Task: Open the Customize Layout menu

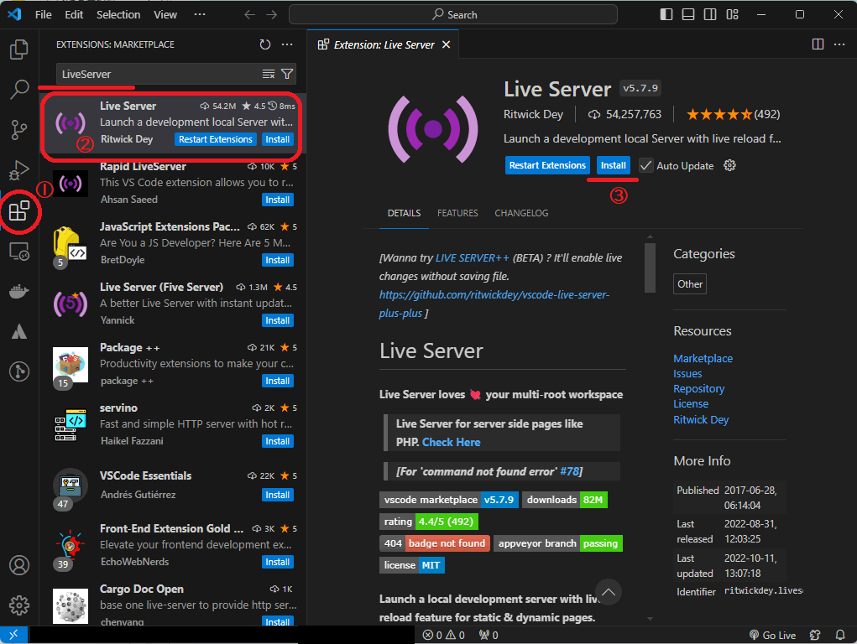Action: pyautogui.click(x=733, y=15)
